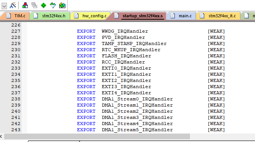This screenshot has height=142, width=255.
Task: Click line number 243 in the gutter
Action: click(16, 130)
